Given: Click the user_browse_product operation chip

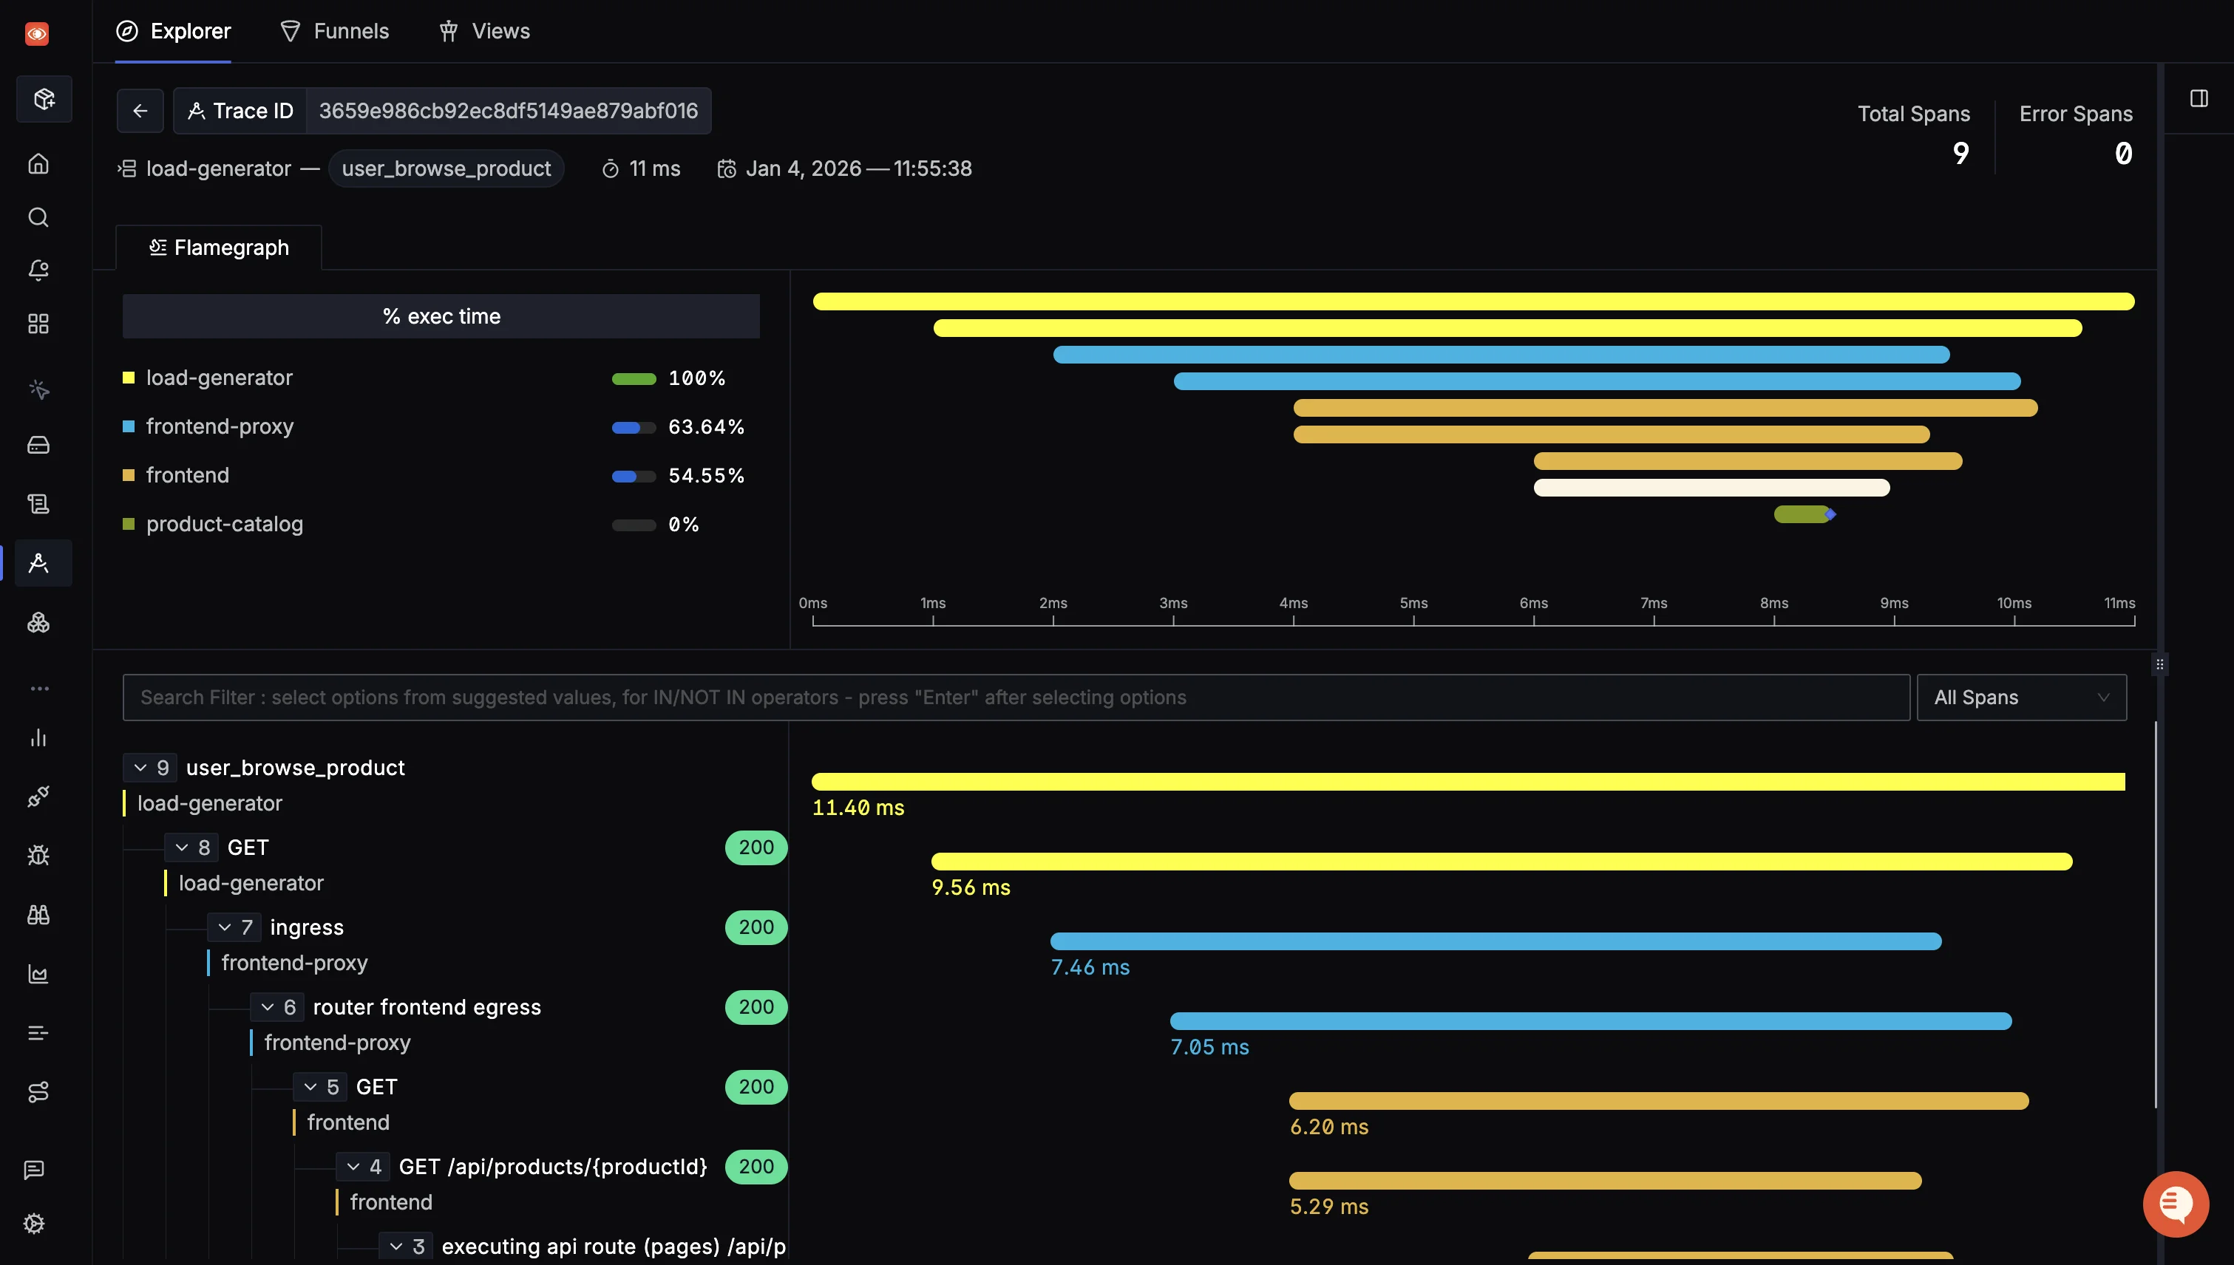Looking at the screenshot, I should pyautogui.click(x=446, y=168).
